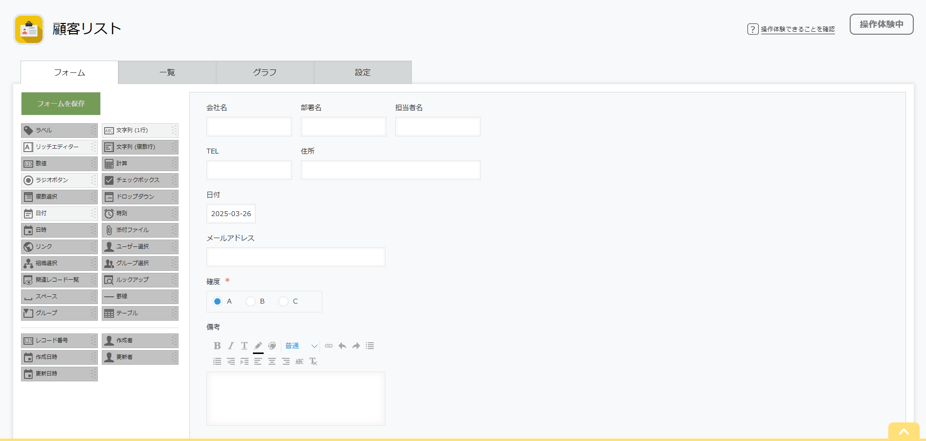
Task: Open the 普通 font size dropdown
Action: point(301,346)
